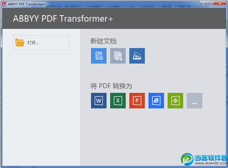Image resolution: width=228 pixels, height=168 pixels.
Task: Minimize the ABBYY PDF Transformer+ window
Action: (x=203, y=3)
